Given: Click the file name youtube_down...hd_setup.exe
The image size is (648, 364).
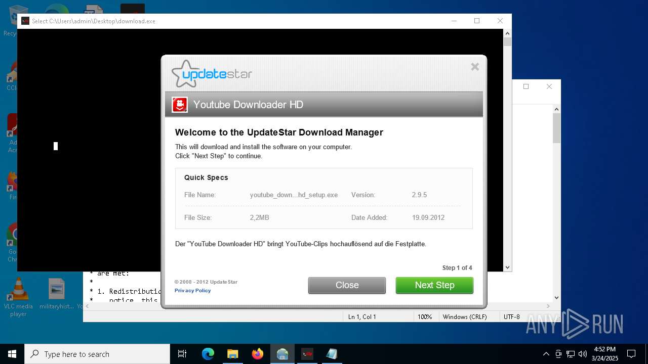Looking at the screenshot, I should pos(294,195).
